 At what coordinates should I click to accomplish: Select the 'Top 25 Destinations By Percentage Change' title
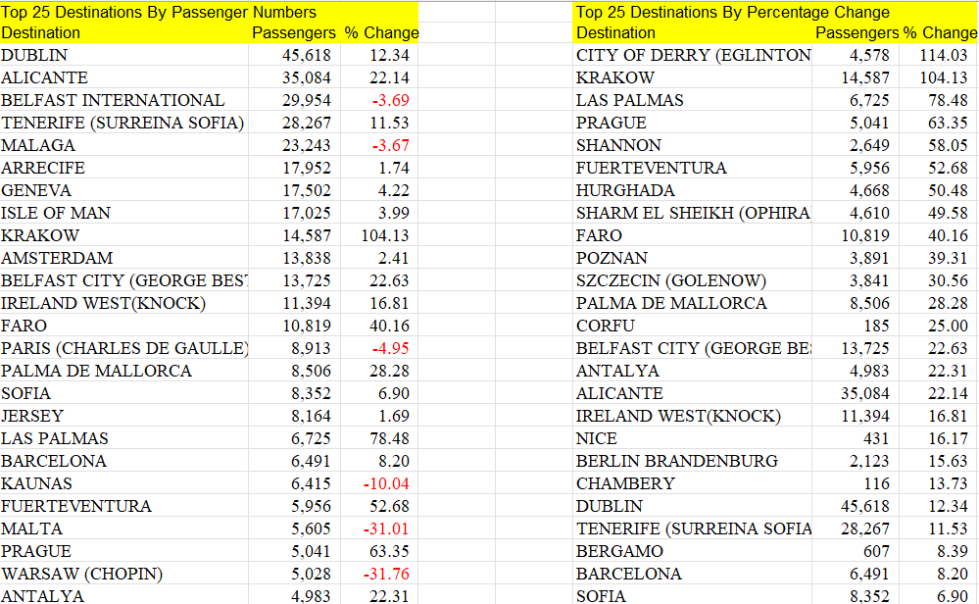coord(732,12)
